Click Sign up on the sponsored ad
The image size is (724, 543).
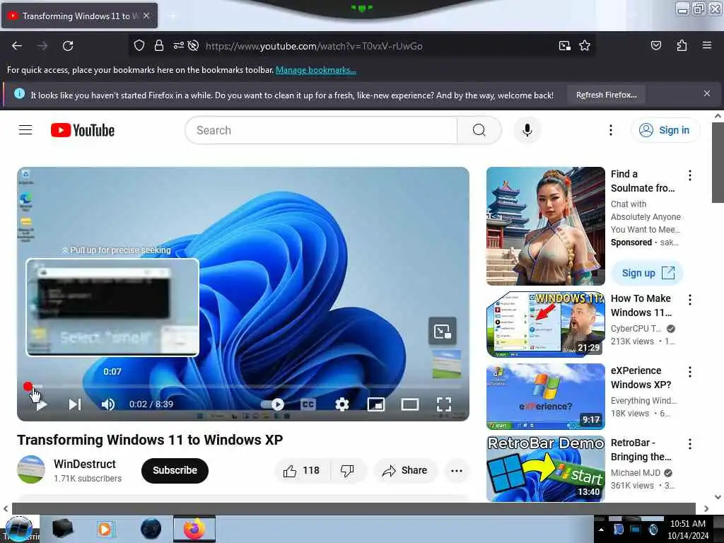647,273
